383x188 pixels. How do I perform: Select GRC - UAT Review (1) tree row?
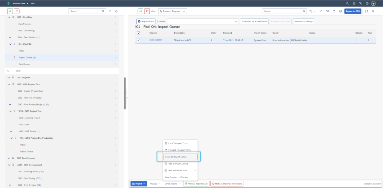[x=62, y=131]
